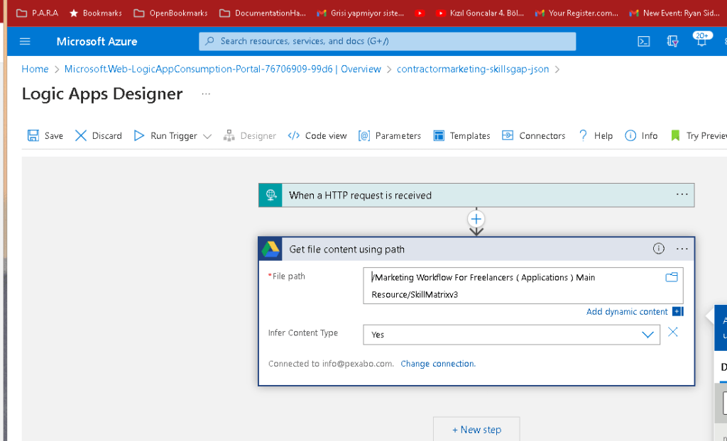The height and width of the screenshot is (441, 727).
Task: Open the New Event: Ryan Sid... bookmark
Action: click(x=674, y=13)
